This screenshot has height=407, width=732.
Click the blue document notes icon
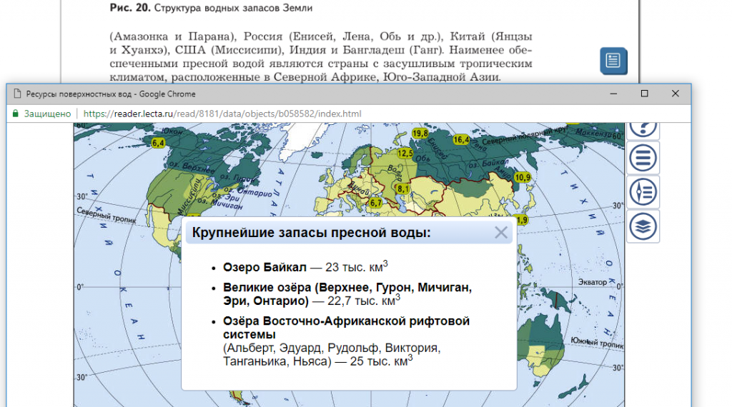point(613,61)
